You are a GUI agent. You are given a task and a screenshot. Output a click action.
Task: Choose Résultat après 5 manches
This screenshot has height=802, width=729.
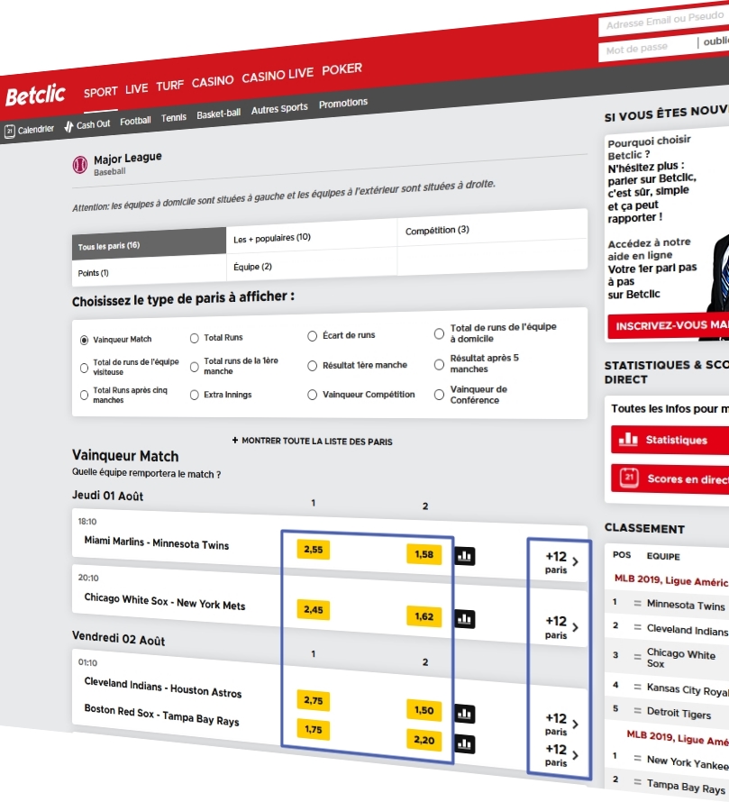click(439, 364)
